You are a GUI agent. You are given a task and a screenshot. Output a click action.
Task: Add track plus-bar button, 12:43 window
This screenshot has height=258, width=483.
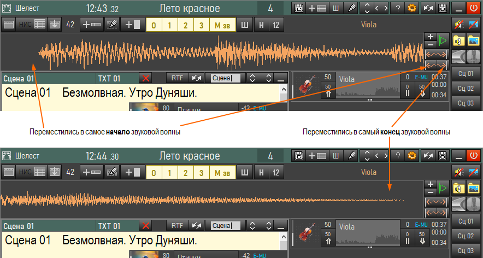(92, 25)
